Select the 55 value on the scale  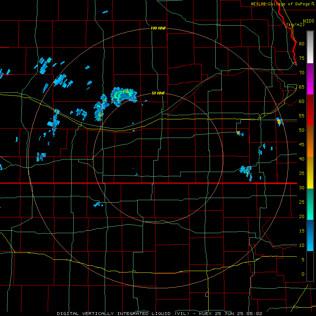point(302,116)
